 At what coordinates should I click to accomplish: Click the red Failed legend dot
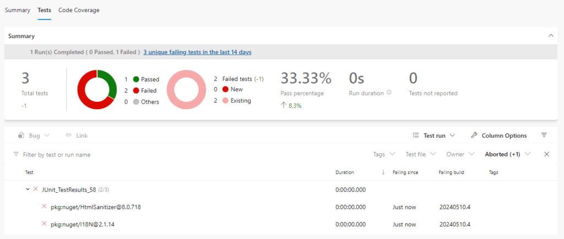136,90
